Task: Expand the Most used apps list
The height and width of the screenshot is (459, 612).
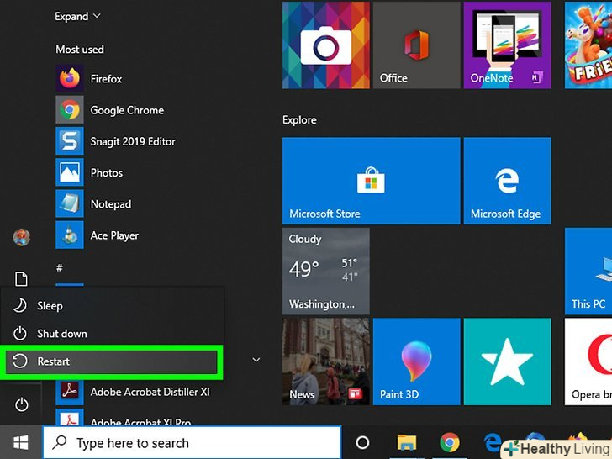Action: coord(77,16)
